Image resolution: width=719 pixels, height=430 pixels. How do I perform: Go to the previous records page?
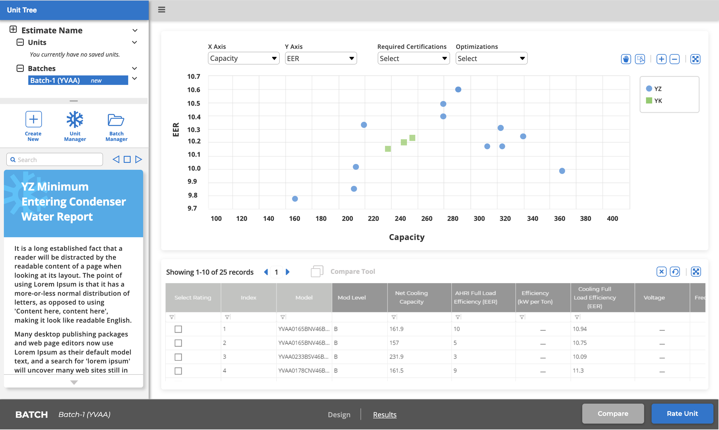click(266, 272)
